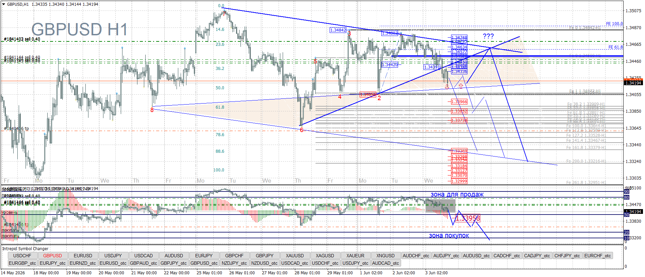Select the highlighted GBPUSD symbol button
Image resolution: width=645 pixels, height=277 pixels.
(x=53, y=256)
